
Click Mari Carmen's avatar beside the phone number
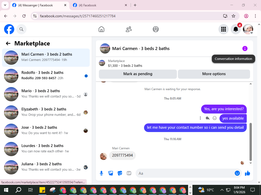(103, 156)
